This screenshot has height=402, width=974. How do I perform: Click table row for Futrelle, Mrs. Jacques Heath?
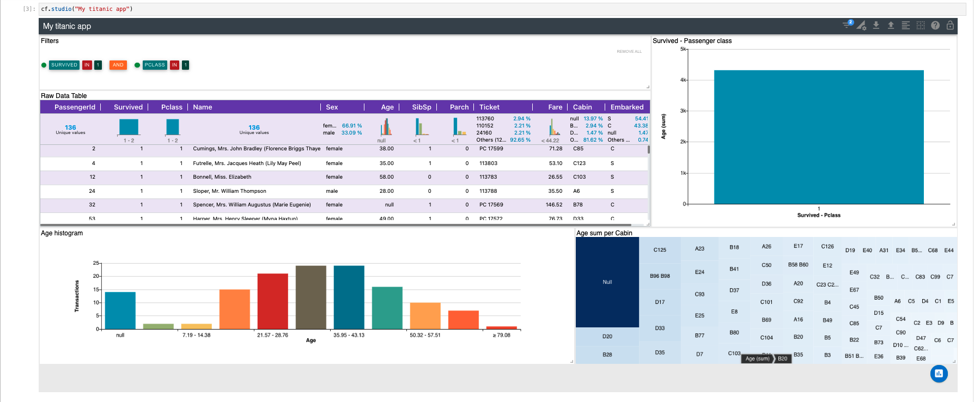[x=344, y=163]
